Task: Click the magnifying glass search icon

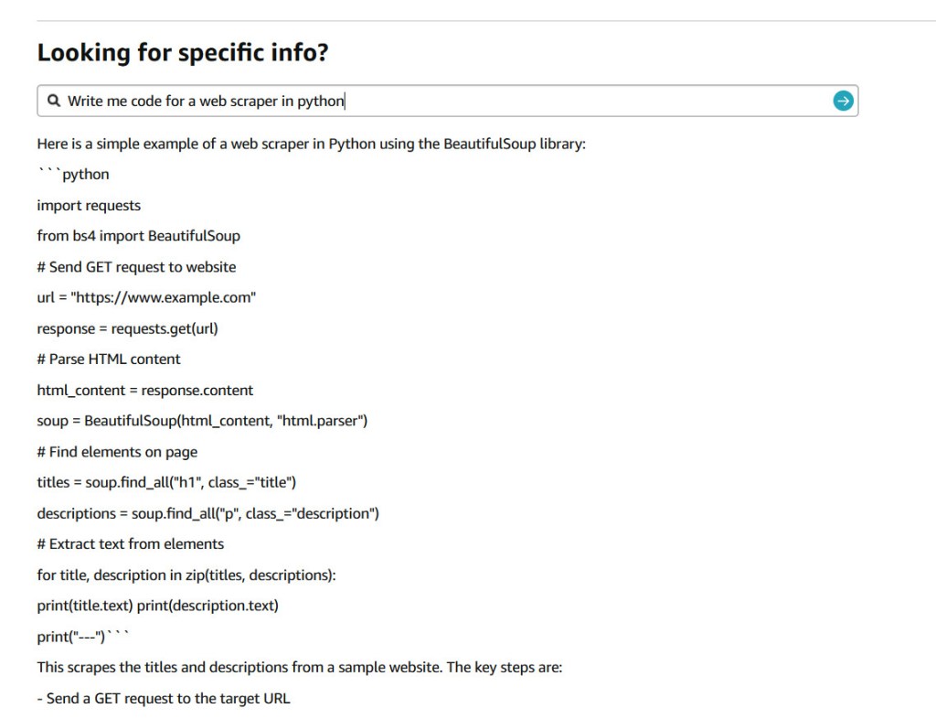Action: tap(54, 101)
